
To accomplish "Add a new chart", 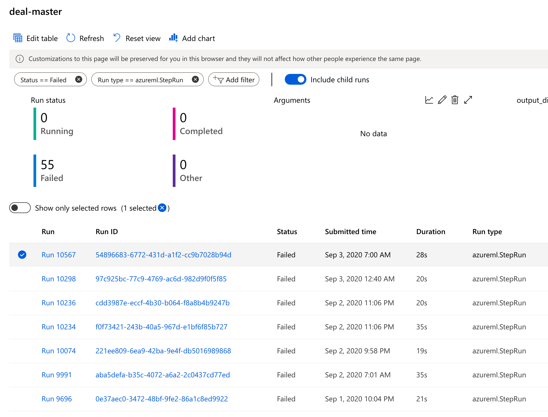I will click(192, 38).
